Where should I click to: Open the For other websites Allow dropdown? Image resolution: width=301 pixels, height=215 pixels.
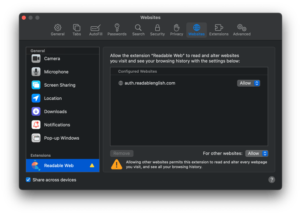[x=257, y=154]
